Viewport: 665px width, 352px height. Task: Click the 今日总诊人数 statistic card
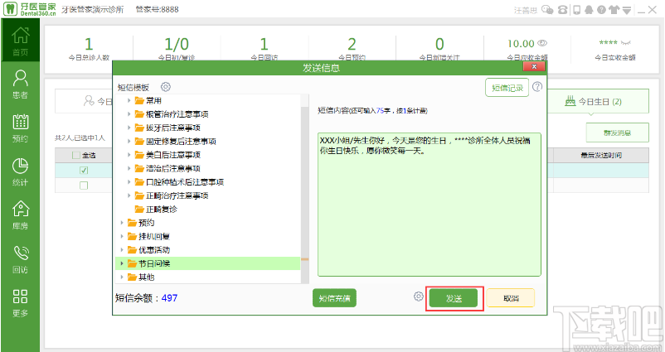click(x=89, y=49)
